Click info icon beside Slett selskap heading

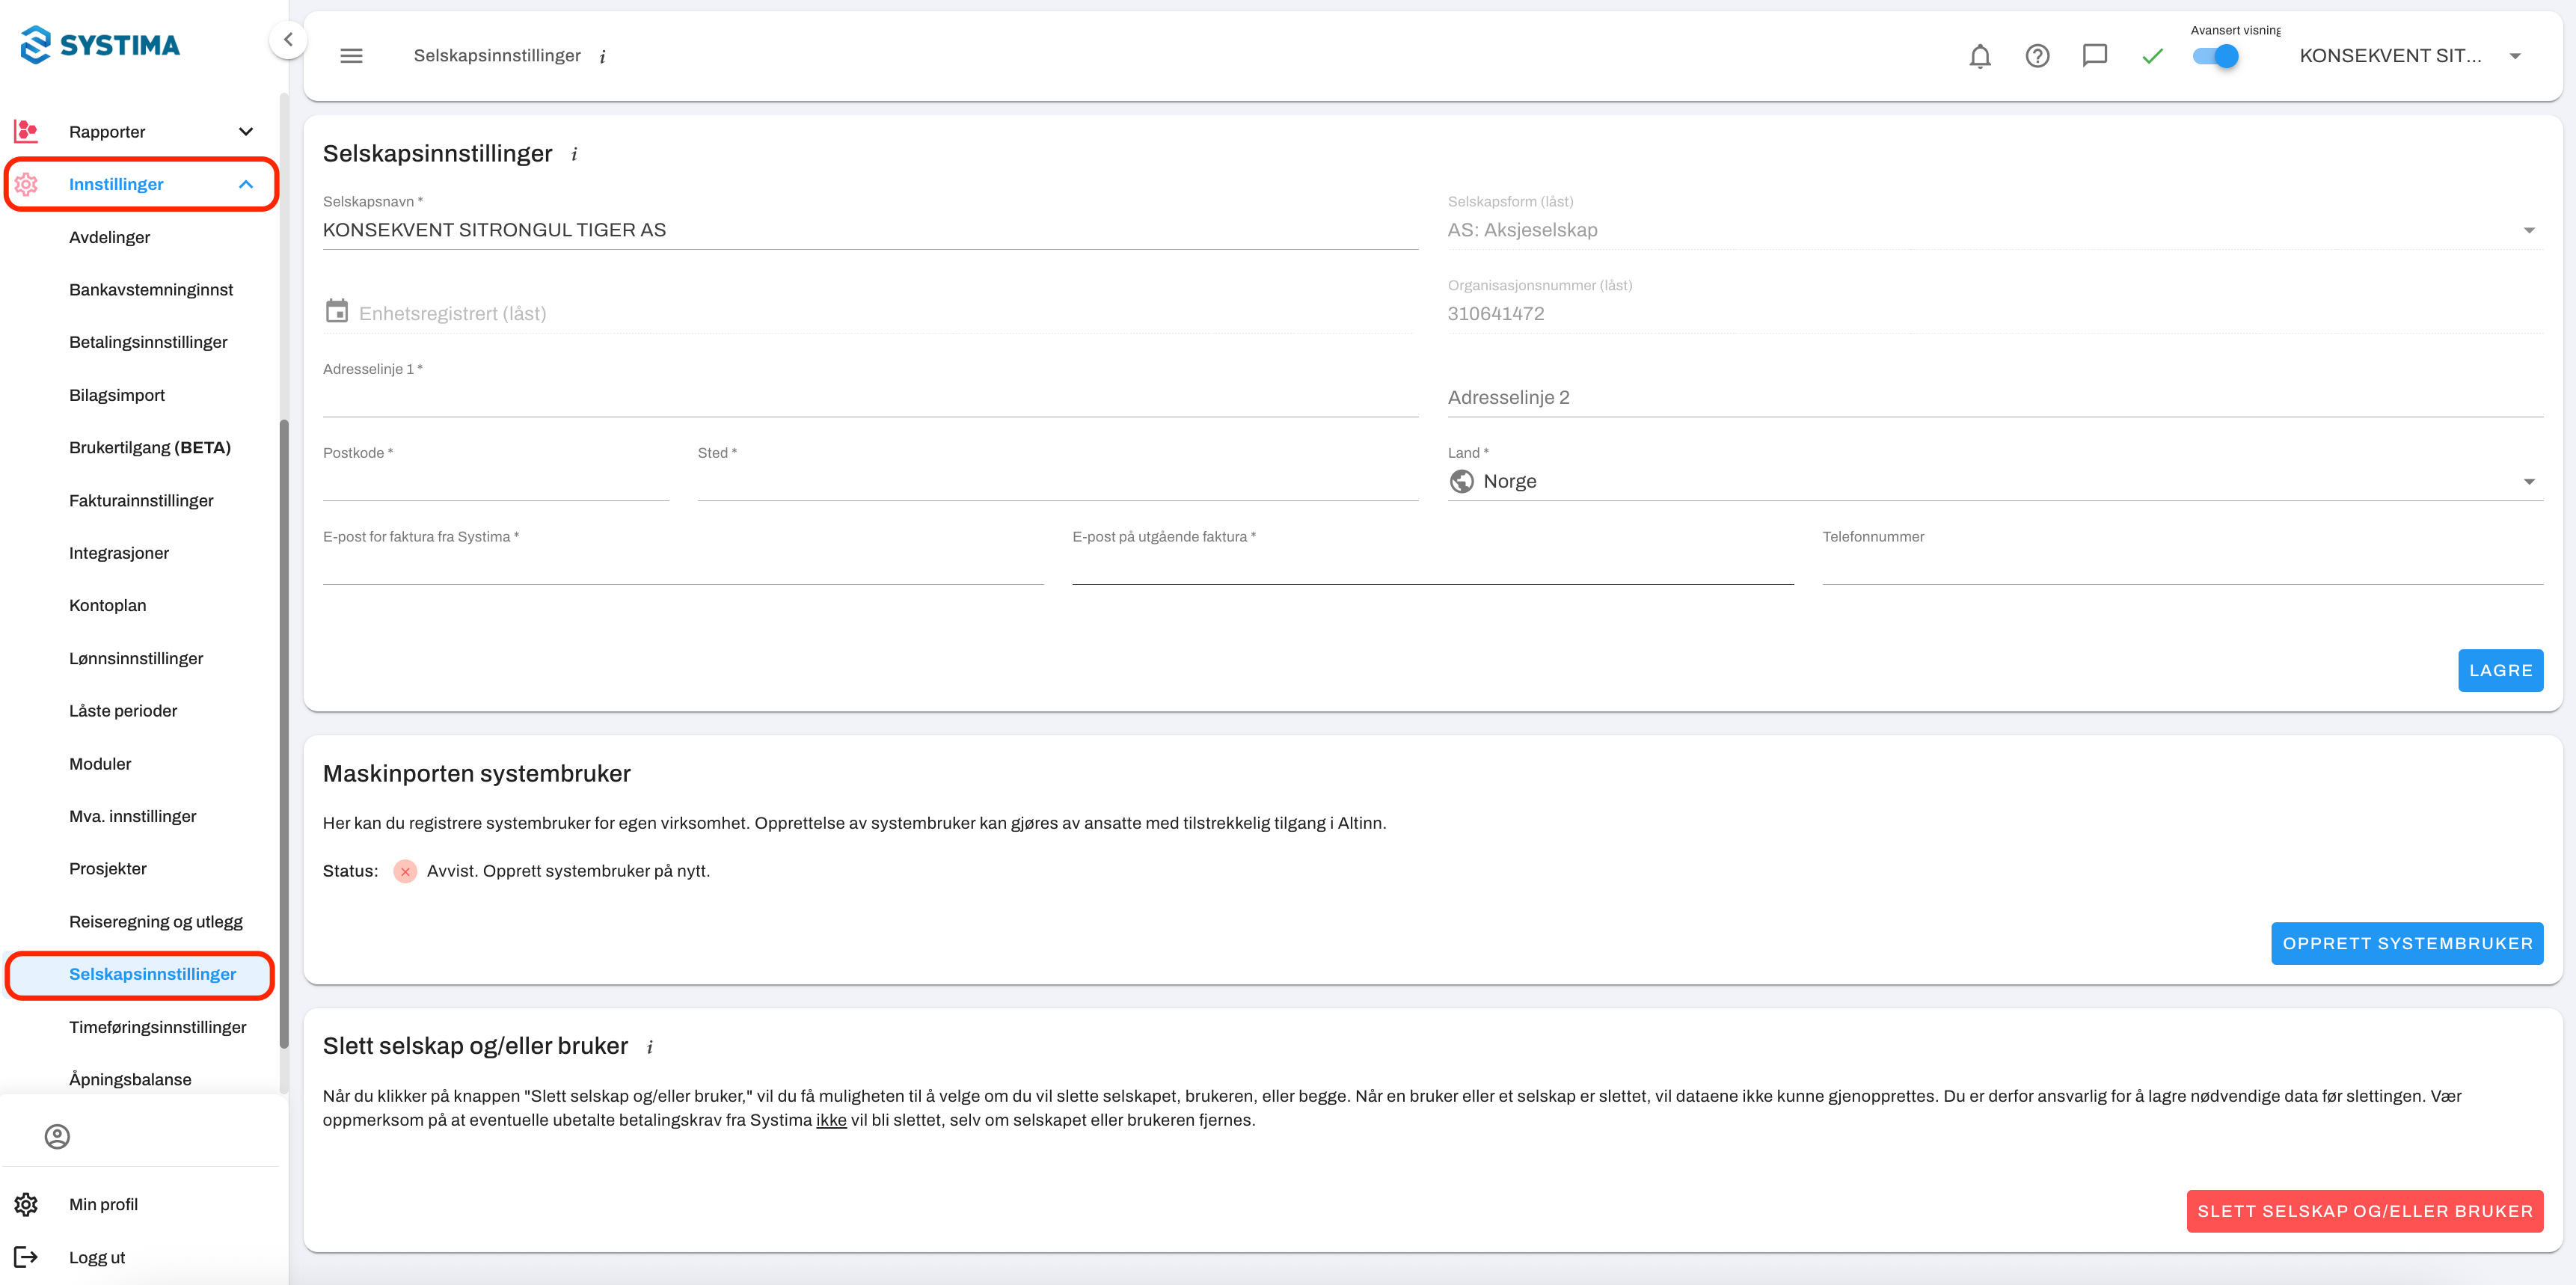(x=650, y=1047)
